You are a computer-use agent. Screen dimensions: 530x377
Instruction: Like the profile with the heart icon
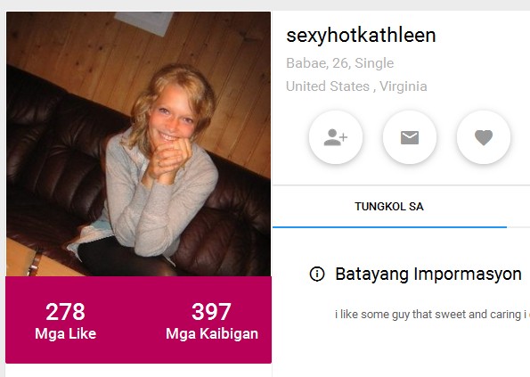484,137
